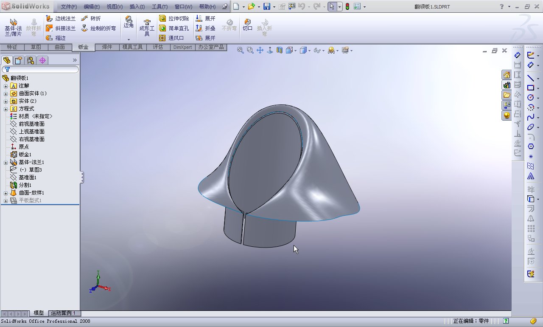543x327 pixels.
Task: Open the DimXpertManager tab icon
Action: coord(42,60)
